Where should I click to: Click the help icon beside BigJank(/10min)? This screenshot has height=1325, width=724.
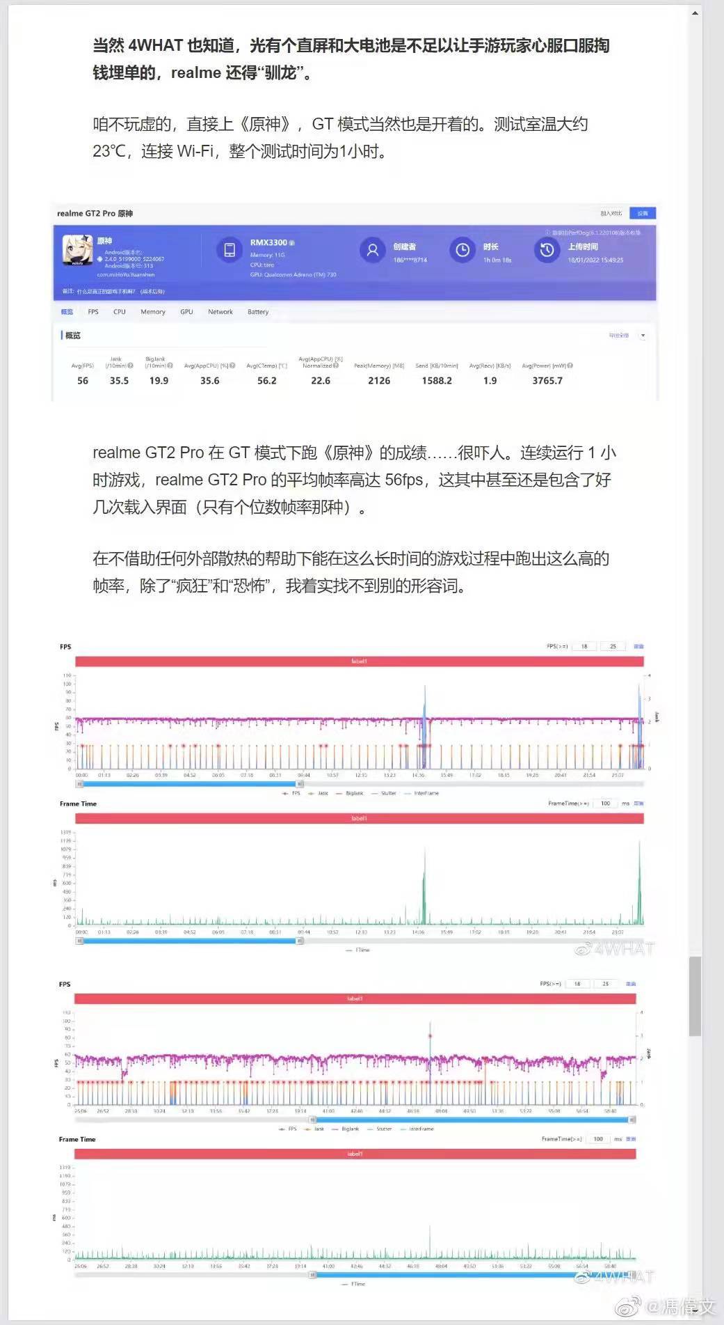pyautogui.click(x=170, y=366)
